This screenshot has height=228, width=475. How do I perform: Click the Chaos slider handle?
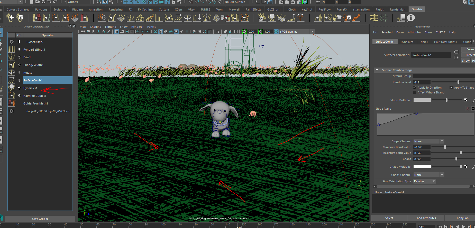pyautogui.click(x=456, y=159)
